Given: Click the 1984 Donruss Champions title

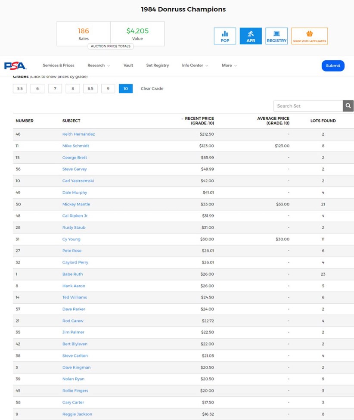Looking at the screenshot, I should (183, 9).
